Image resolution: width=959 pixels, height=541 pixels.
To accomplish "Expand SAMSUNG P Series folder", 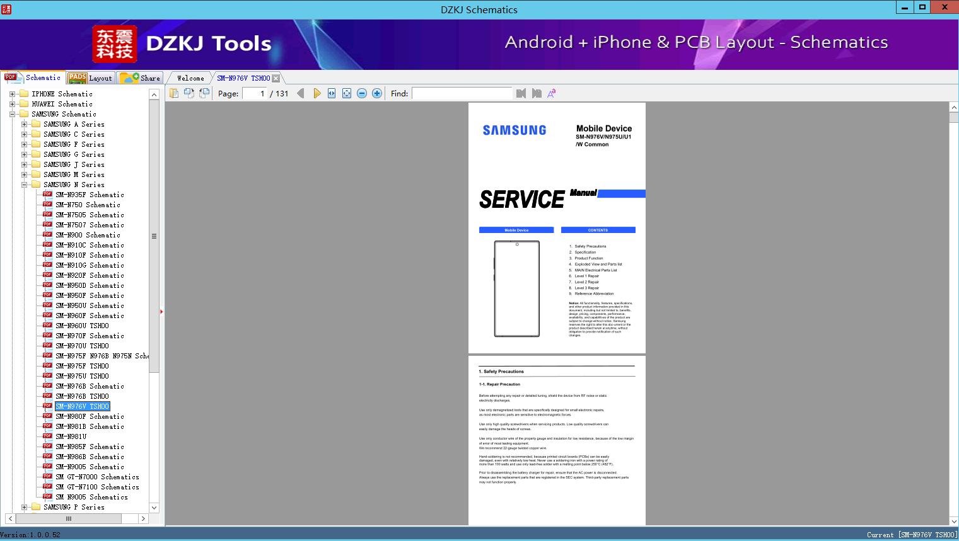I will [x=24, y=507].
